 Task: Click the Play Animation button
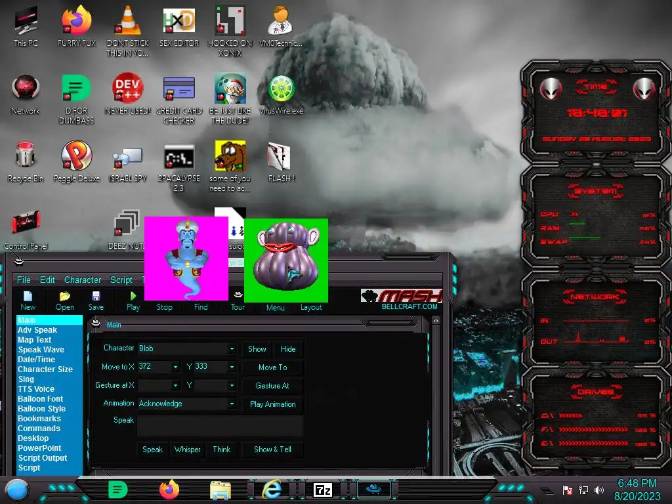tap(272, 404)
